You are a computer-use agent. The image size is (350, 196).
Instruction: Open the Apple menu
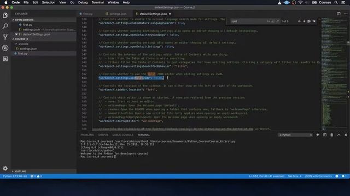pyautogui.click(x=6, y=2)
